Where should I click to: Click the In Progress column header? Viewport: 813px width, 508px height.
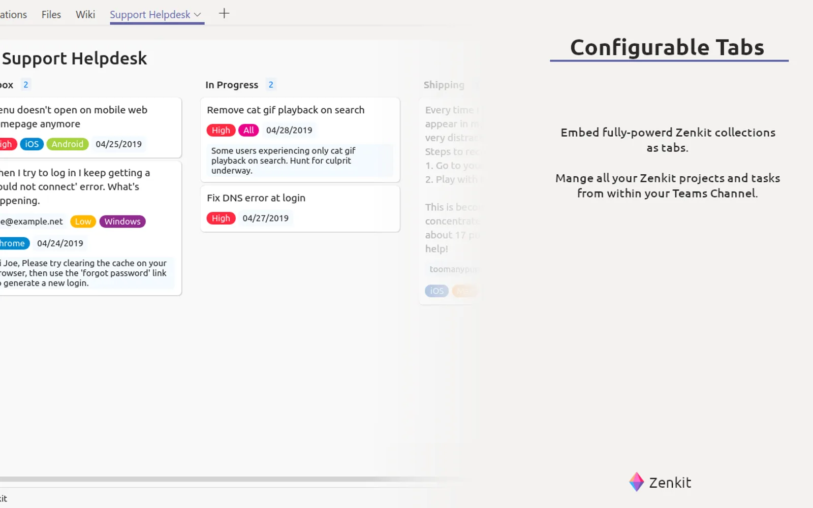(x=232, y=85)
